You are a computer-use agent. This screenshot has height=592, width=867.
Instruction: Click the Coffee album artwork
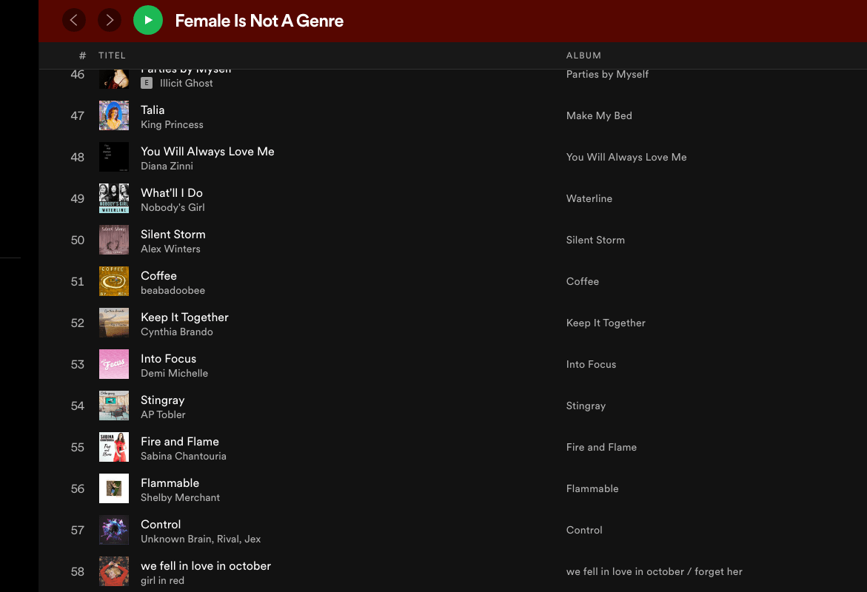[x=114, y=281]
